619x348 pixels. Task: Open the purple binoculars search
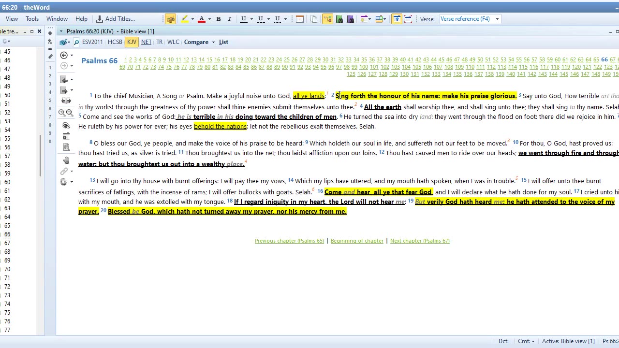(x=351, y=19)
